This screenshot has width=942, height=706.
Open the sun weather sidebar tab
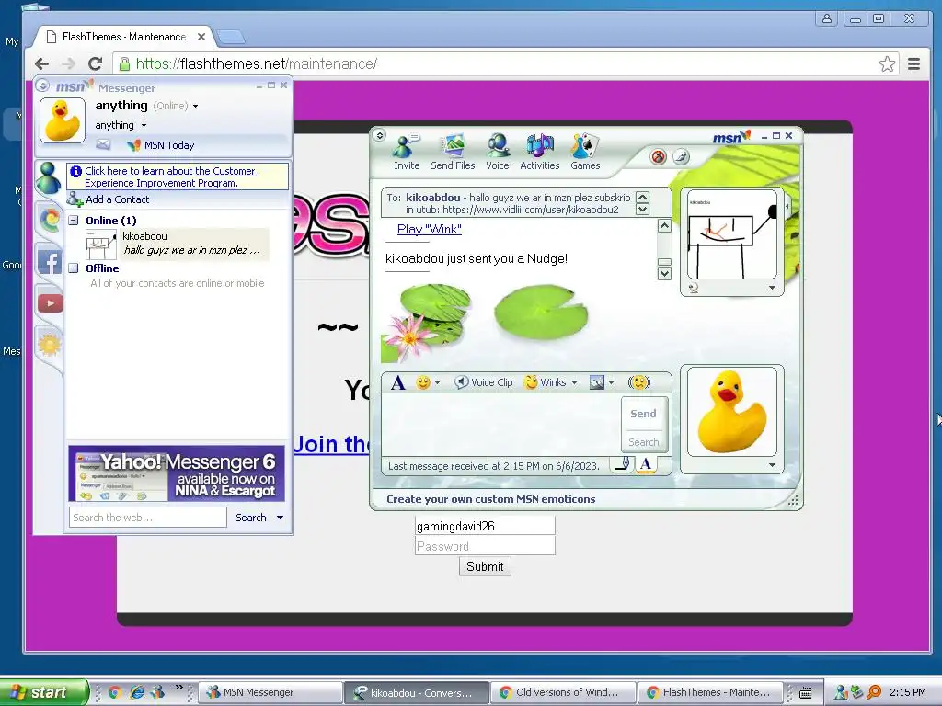pyautogui.click(x=50, y=345)
